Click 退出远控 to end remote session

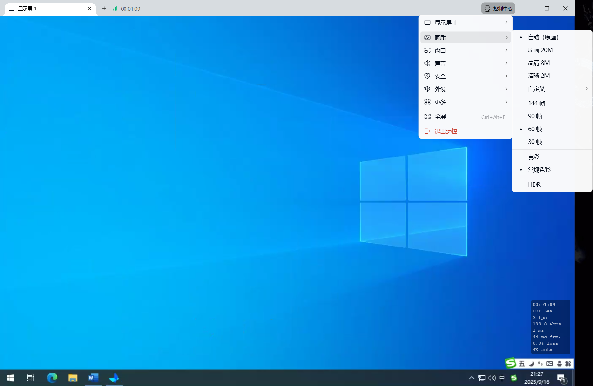[x=465, y=131]
